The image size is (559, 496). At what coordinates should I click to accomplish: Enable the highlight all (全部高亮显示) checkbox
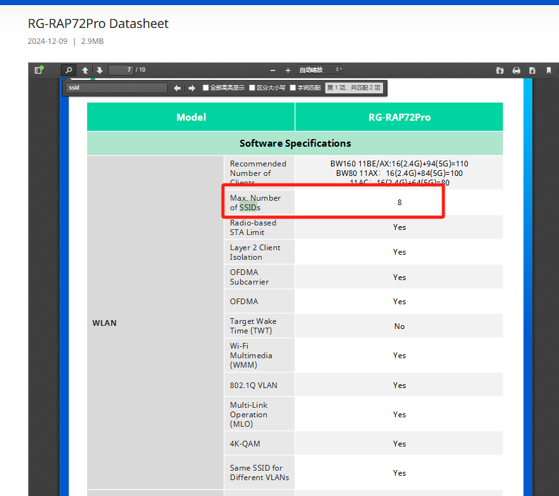pos(206,88)
